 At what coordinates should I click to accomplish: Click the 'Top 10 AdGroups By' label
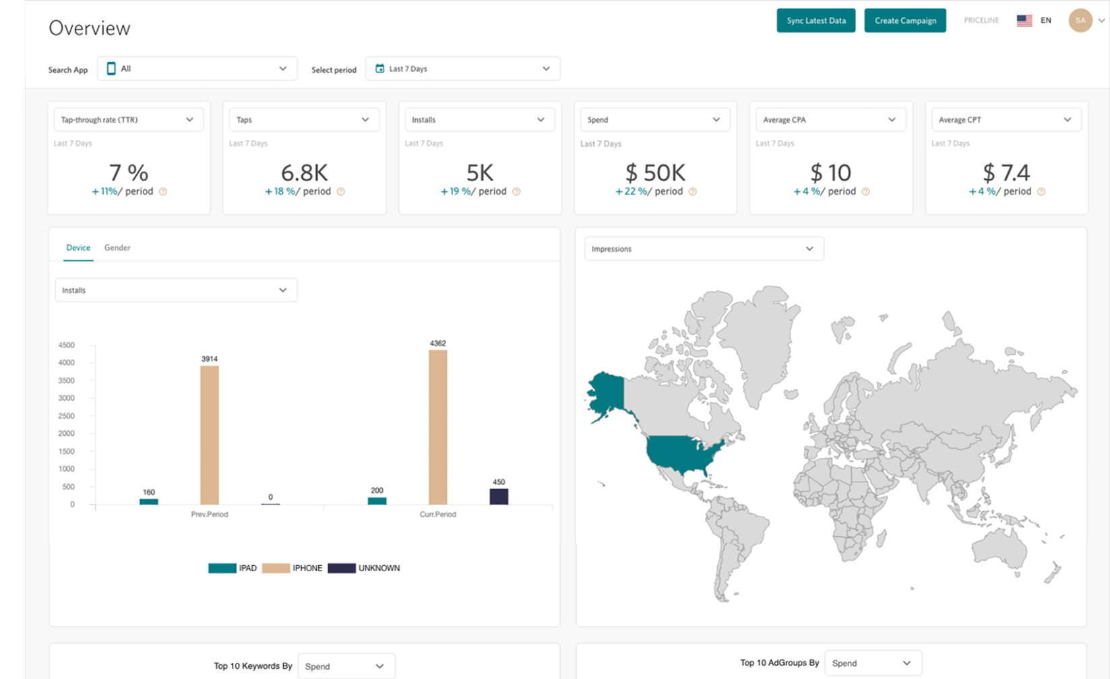point(780,663)
